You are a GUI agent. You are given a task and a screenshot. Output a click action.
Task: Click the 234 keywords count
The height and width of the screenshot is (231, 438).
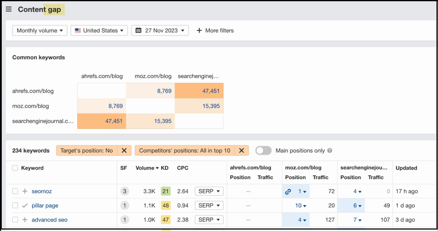pos(31,150)
